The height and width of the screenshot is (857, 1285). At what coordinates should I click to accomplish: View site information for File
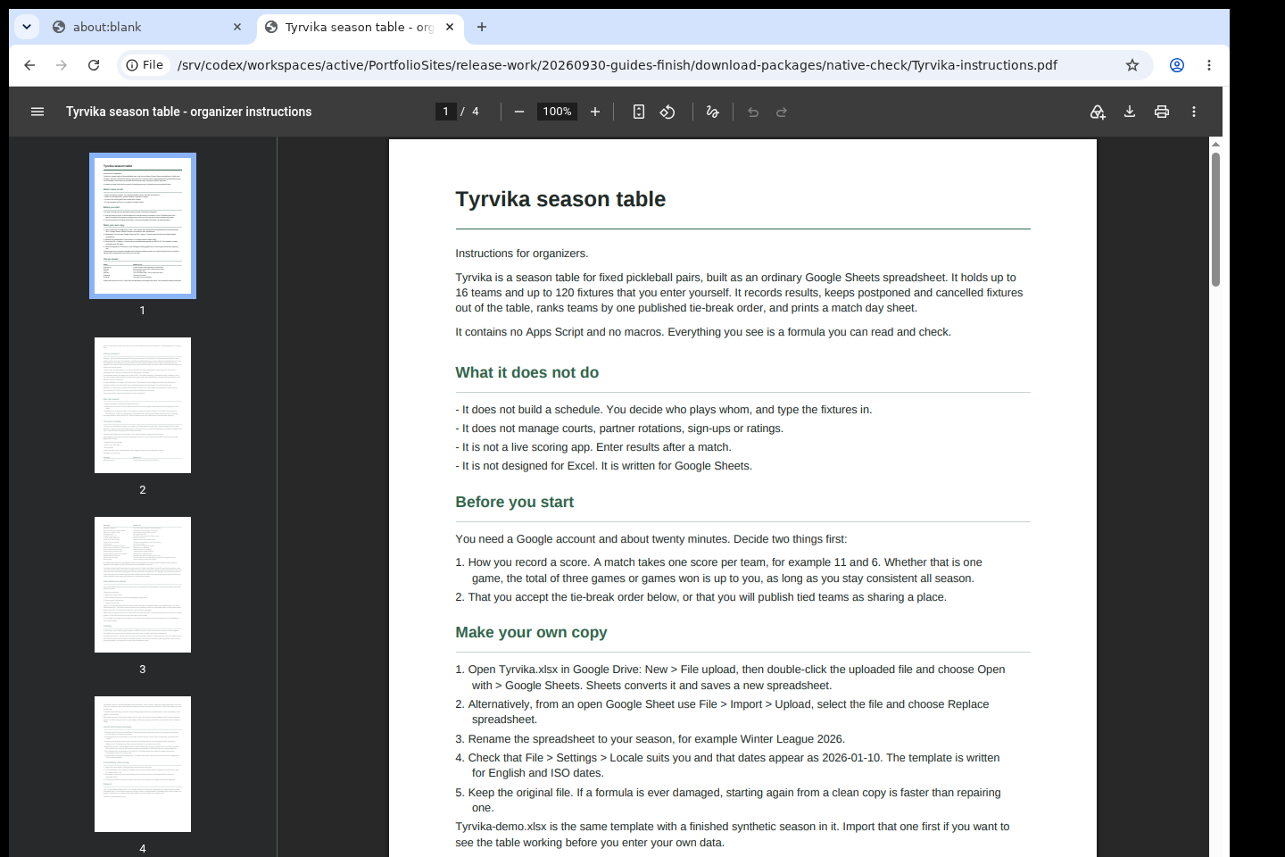point(145,65)
